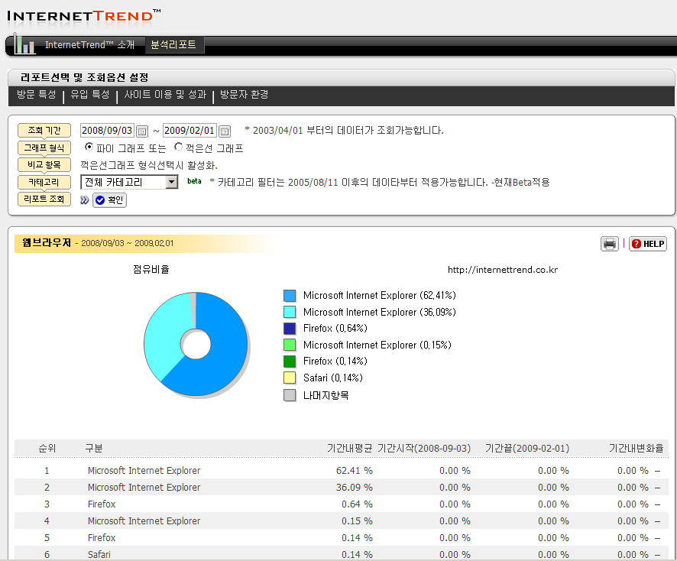
Task: Click the 점유비율 chart title
Action: click(x=151, y=270)
